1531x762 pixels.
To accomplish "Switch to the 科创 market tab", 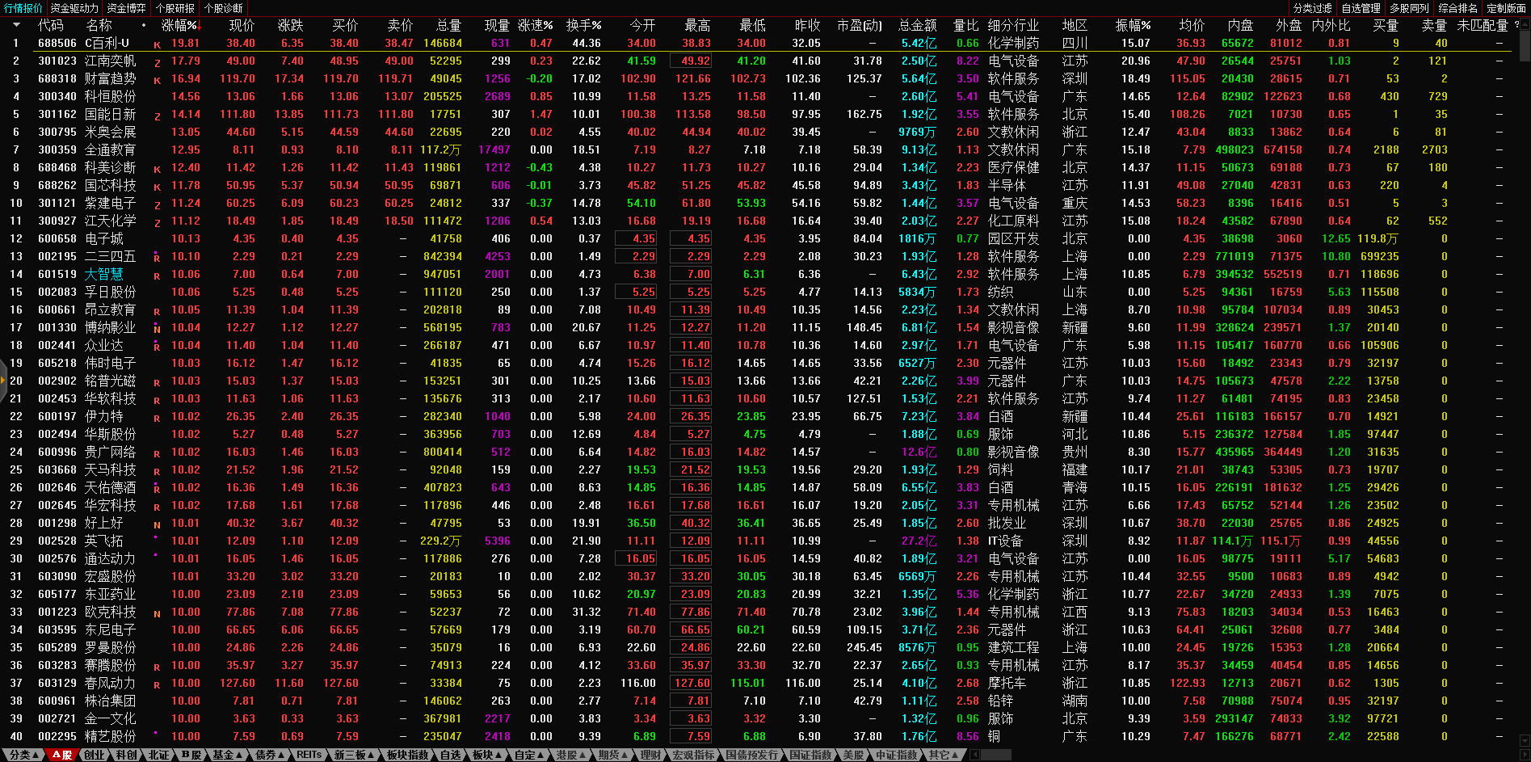I will tap(127, 755).
